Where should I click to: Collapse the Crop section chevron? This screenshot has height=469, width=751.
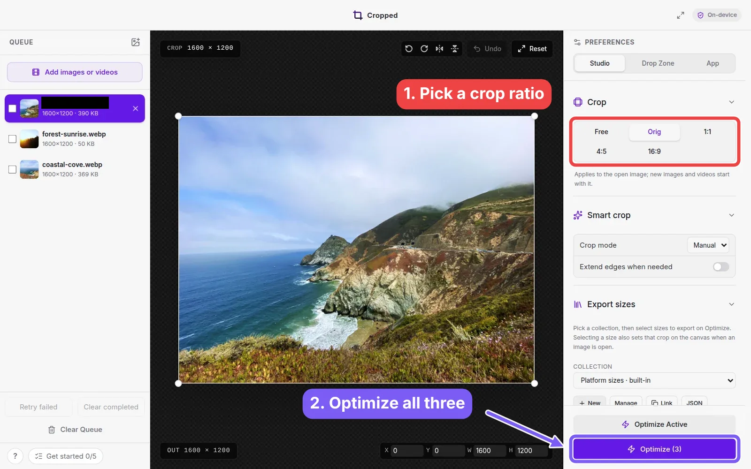(731, 102)
